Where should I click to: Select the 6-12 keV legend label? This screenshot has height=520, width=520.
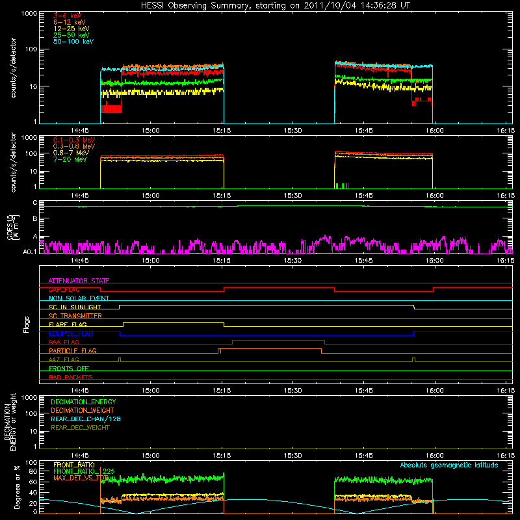tap(70, 22)
